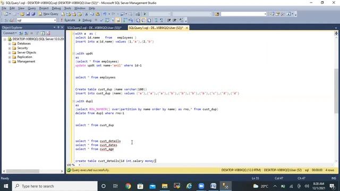Expand the Replication folder node
The image size is (340, 191).
point(10,57)
